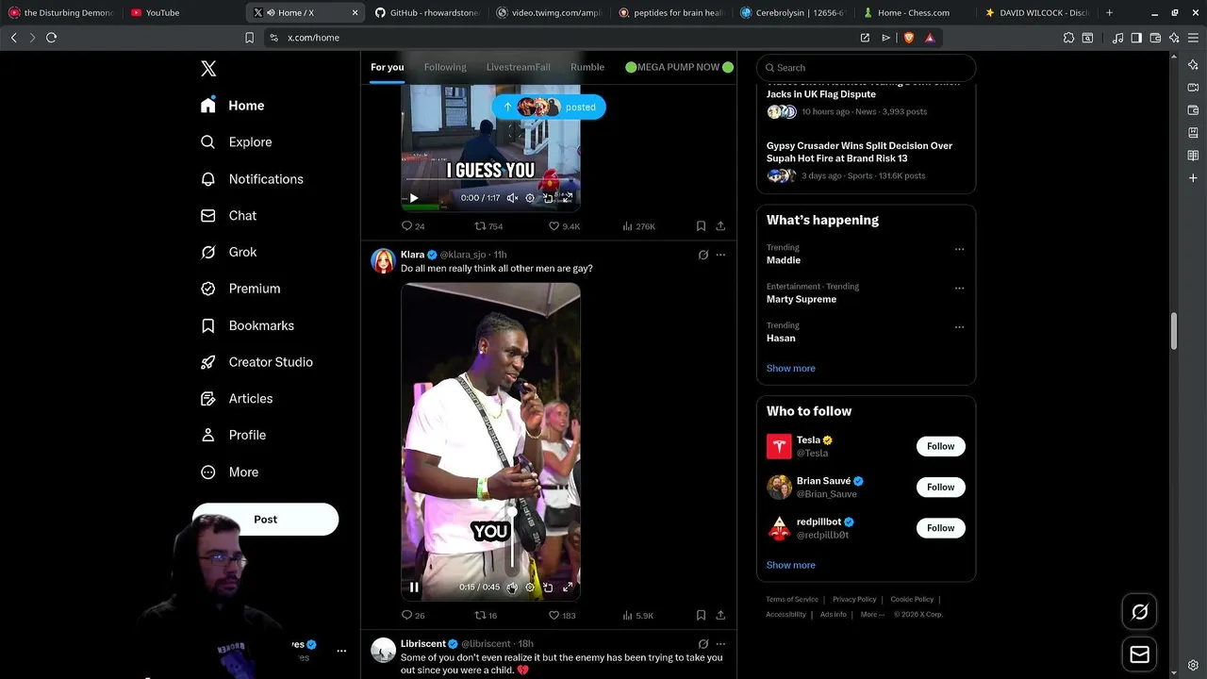The image size is (1207, 679).
Task: Share Klara's post via the share icon
Action: (x=720, y=615)
